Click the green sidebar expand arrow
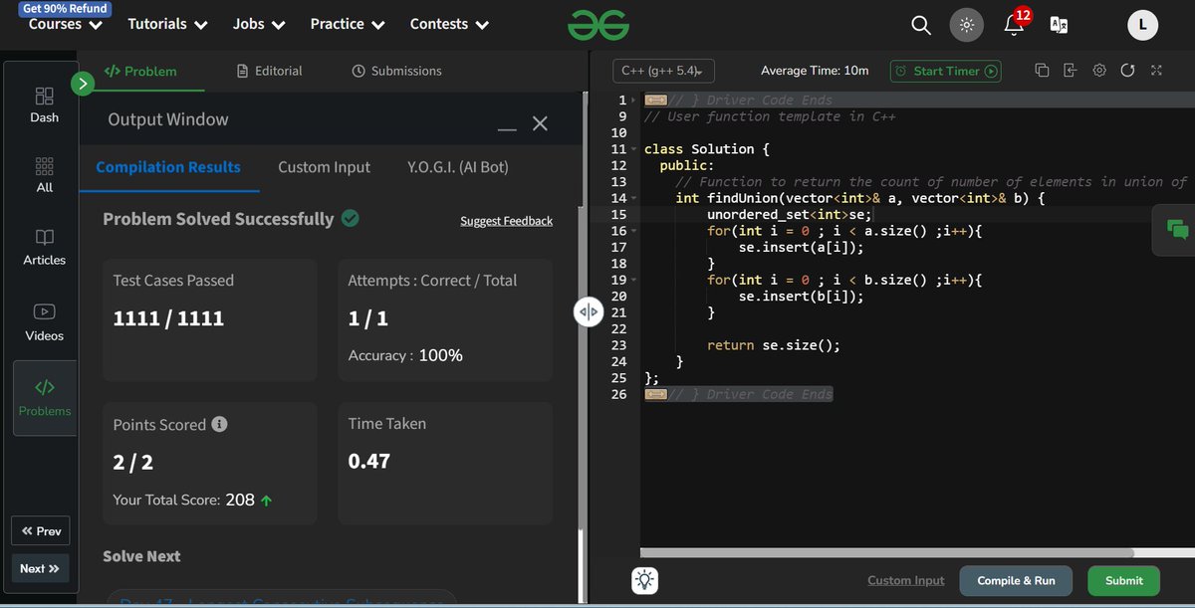 coord(82,84)
